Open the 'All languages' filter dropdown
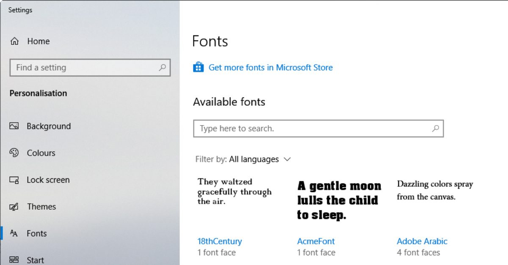Screen dimensions: 508x265 tap(254, 159)
